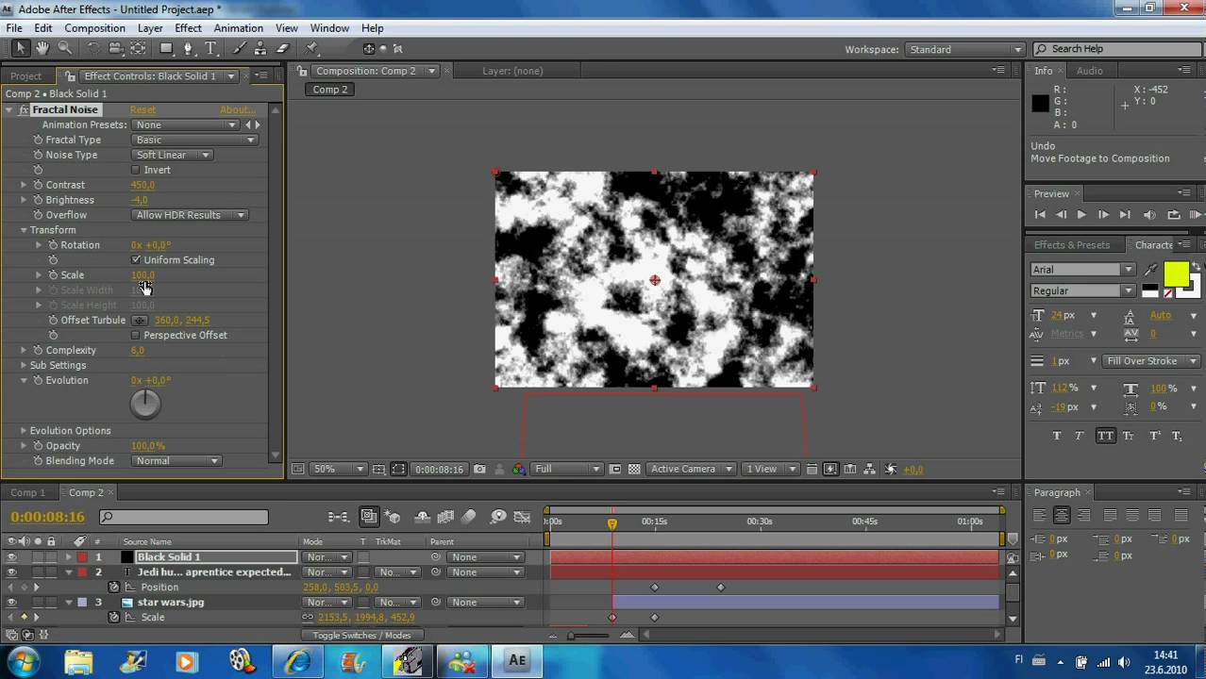Select the Eraser tool
This screenshot has height=679, width=1206.
pyautogui.click(x=282, y=48)
